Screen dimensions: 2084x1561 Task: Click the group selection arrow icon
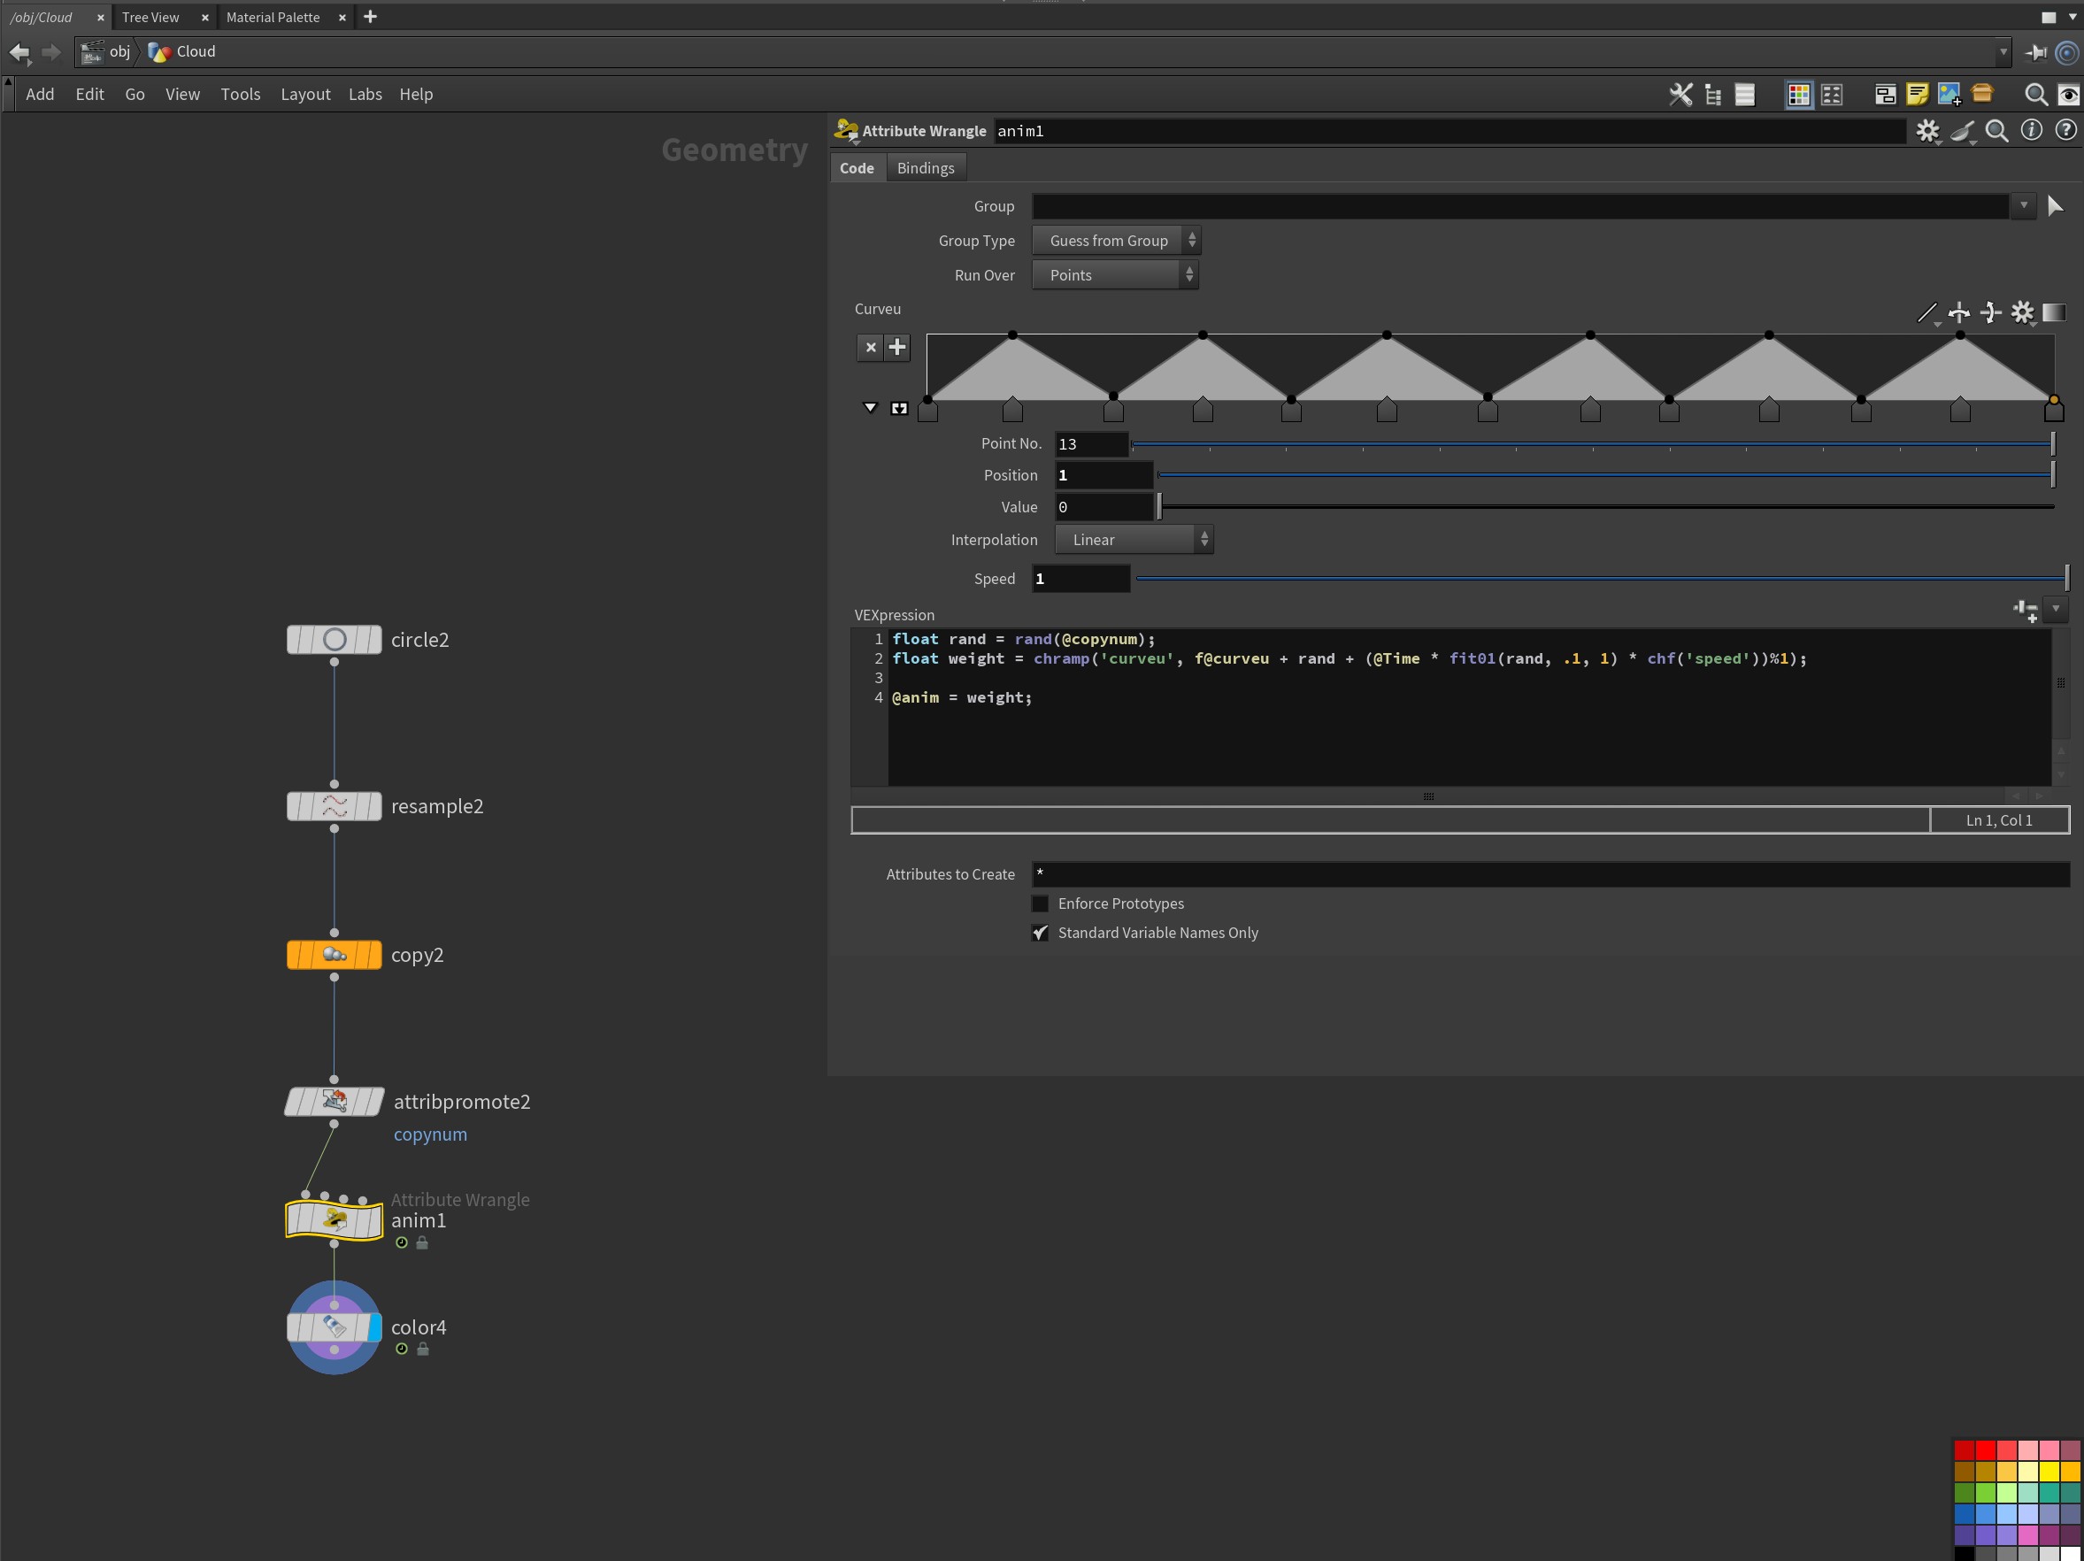[2056, 205]
